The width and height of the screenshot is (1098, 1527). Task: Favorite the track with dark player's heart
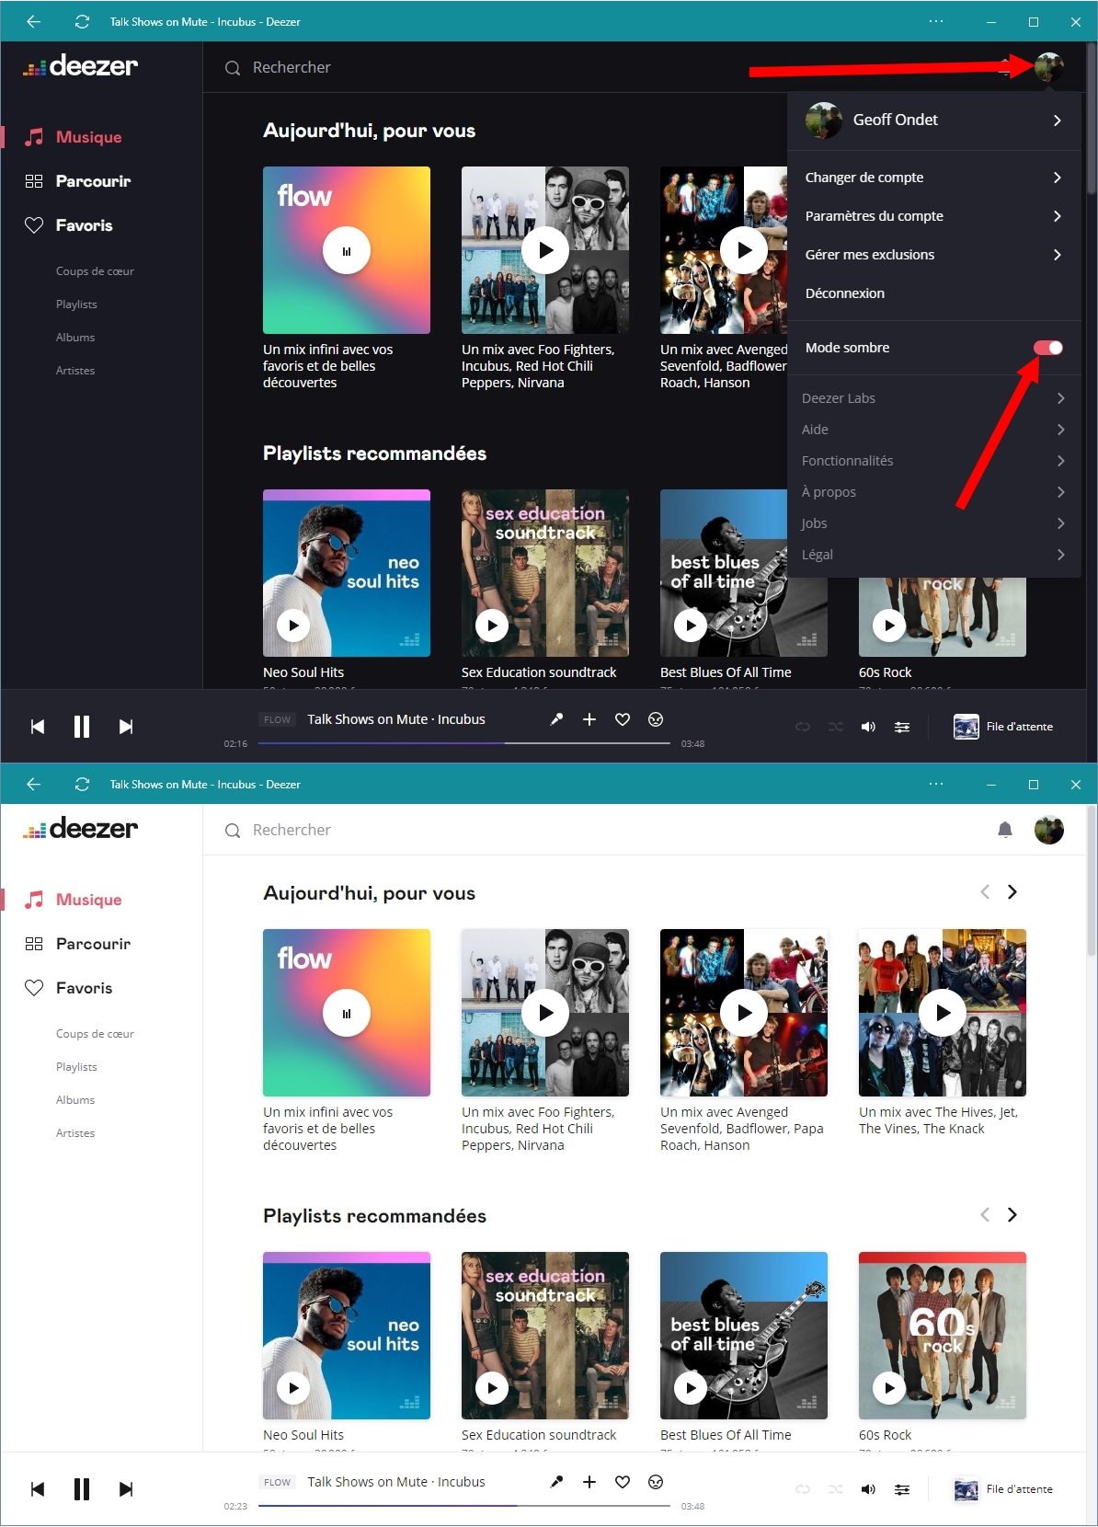pyautogui.click(x=623, y=719)
